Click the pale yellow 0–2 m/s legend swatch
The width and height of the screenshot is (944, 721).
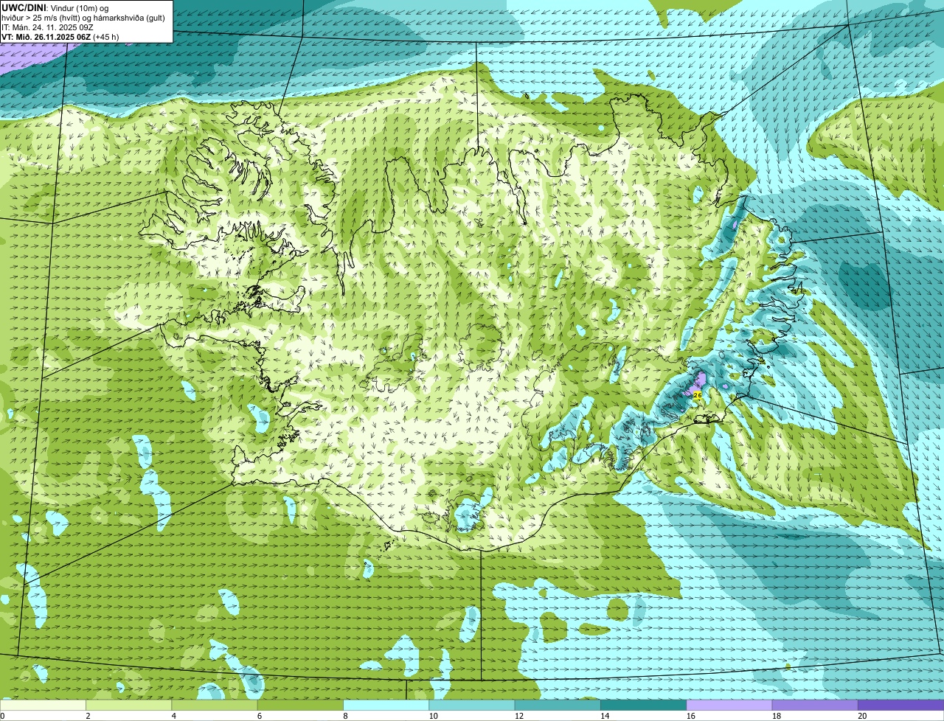point(43,705)
